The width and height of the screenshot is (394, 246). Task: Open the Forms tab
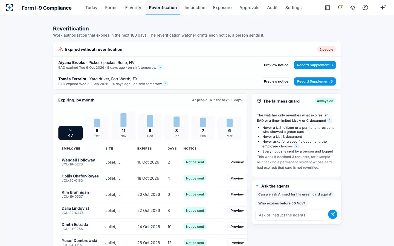pos(111,8)
